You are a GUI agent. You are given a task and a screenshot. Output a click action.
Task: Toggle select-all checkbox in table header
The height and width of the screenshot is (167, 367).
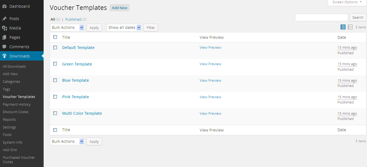point(55,37)
